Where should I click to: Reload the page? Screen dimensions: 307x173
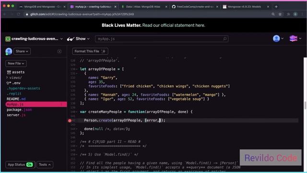tap(18, 14)
